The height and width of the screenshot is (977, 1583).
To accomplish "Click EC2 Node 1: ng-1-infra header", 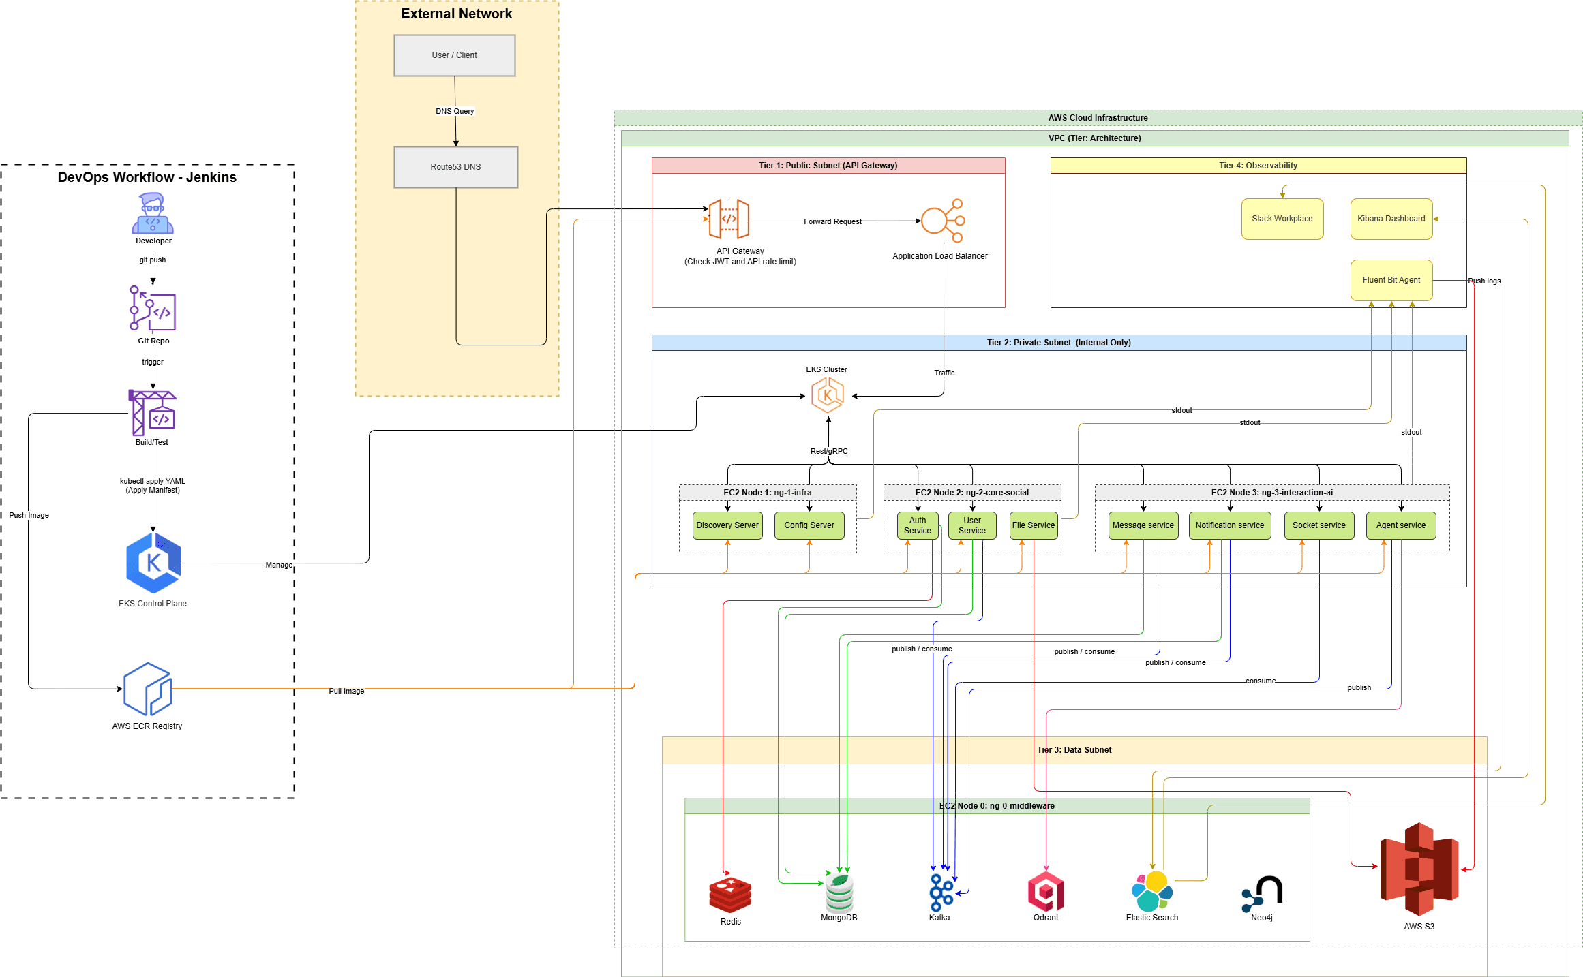I will point(768,493).
